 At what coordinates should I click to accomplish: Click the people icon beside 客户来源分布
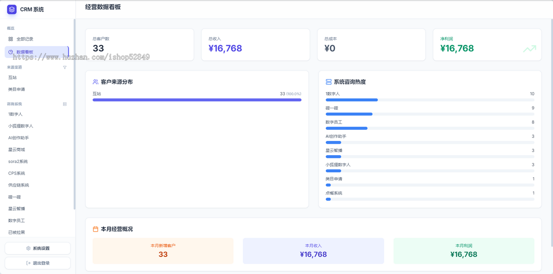(95, 81)
